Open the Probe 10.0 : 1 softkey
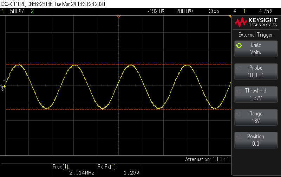The width and height of the screenshot is (281, 177). click(256, 71)
